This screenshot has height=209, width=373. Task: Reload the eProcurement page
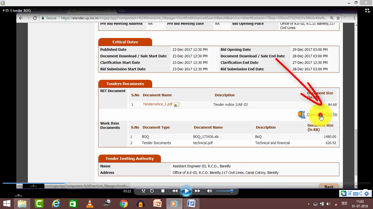[x=35, y=18]
